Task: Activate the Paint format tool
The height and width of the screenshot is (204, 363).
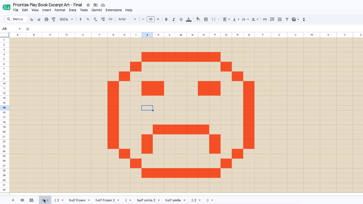Action: [54, 19]
